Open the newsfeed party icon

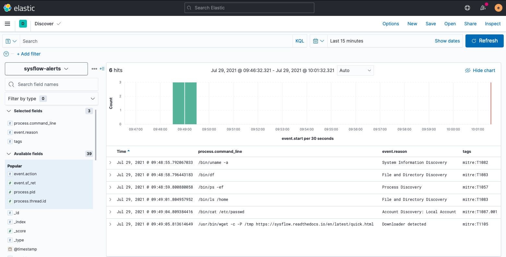tap(483, 8)
